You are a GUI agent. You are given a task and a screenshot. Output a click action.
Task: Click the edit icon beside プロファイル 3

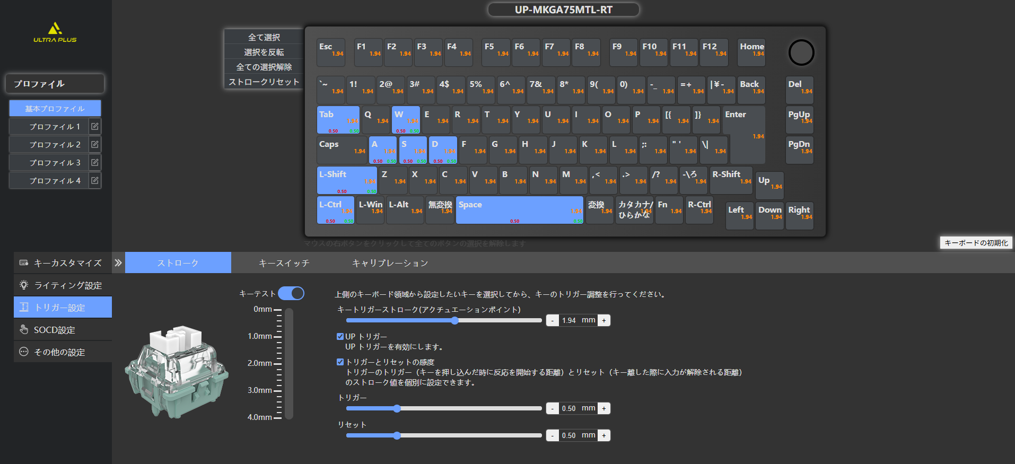click(94, 163)
